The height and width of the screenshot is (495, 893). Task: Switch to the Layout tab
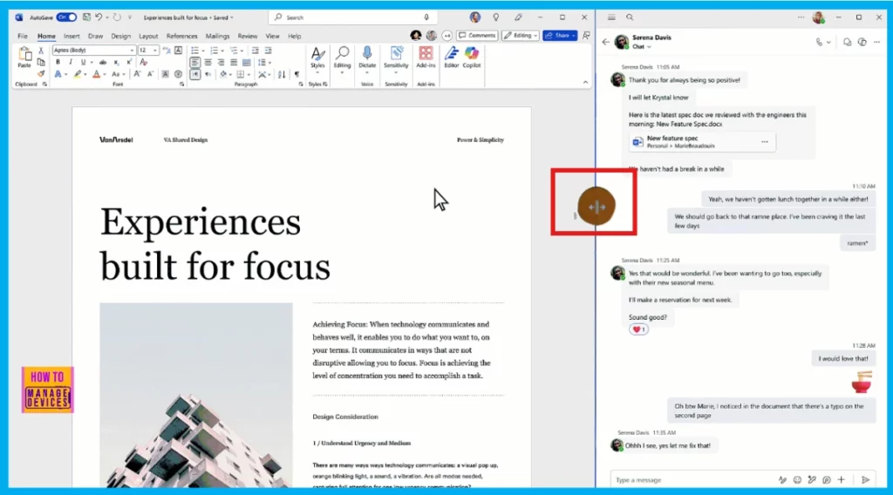point(148,36)
